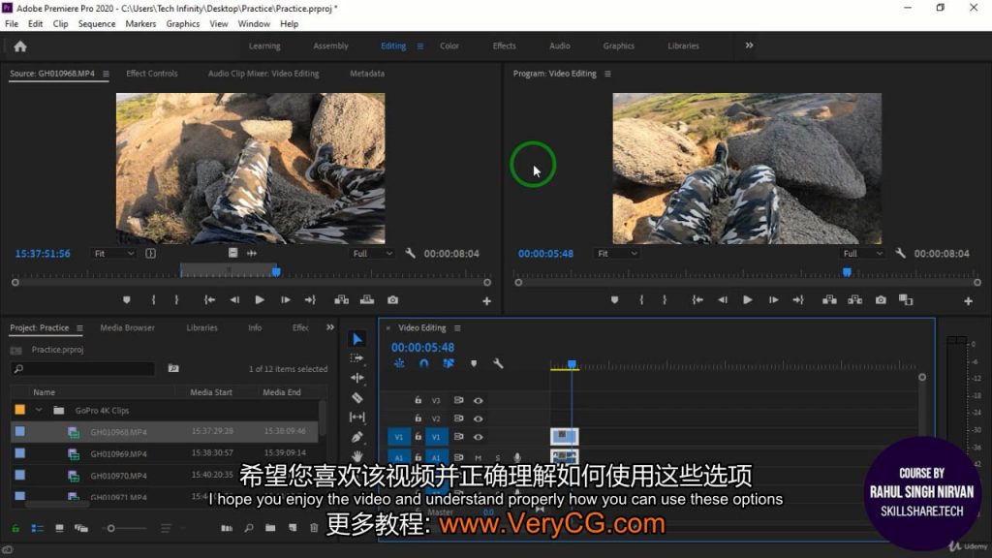Screen dimensions: 992x558
Task: Click the Program monitor playhead
Action: tap(847, 272)
